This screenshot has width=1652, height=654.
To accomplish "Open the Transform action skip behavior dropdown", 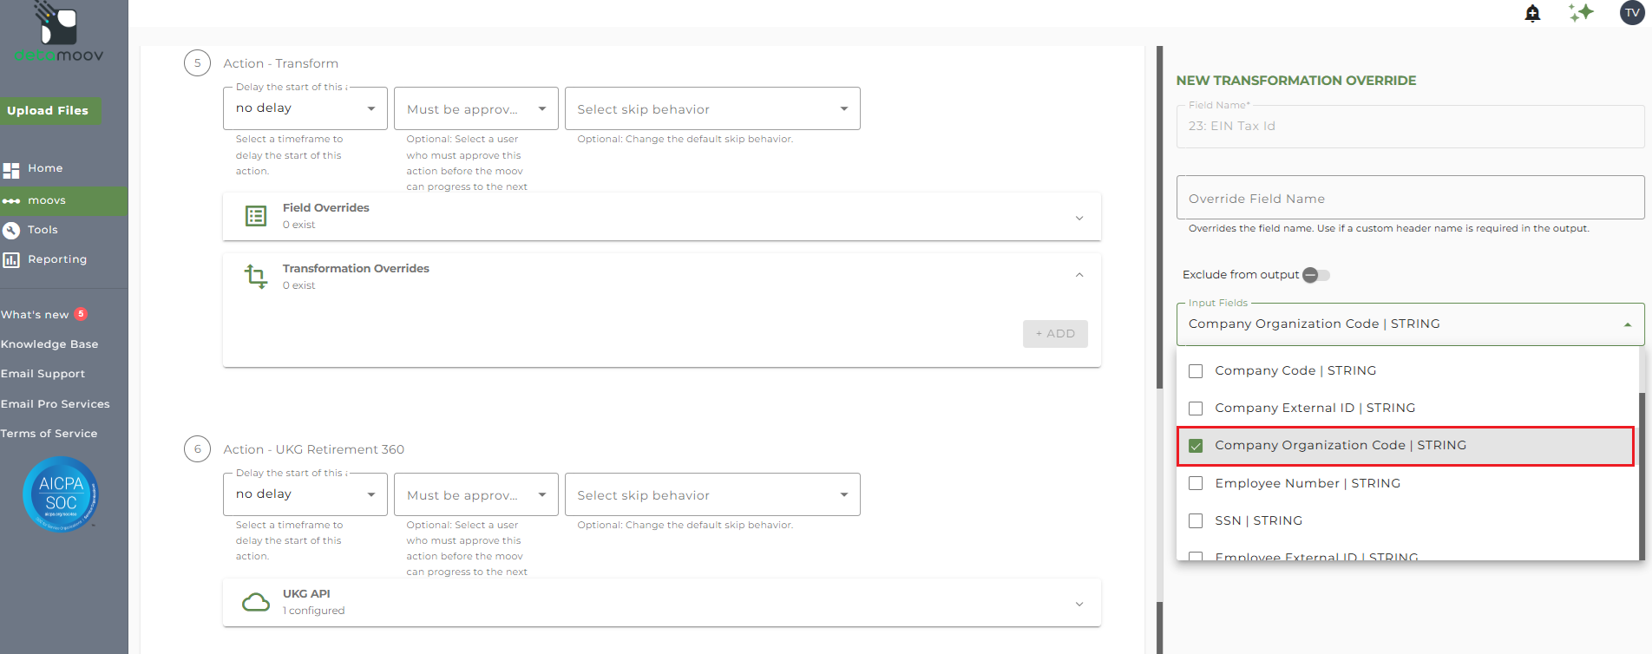I will [x=712, y=109].
